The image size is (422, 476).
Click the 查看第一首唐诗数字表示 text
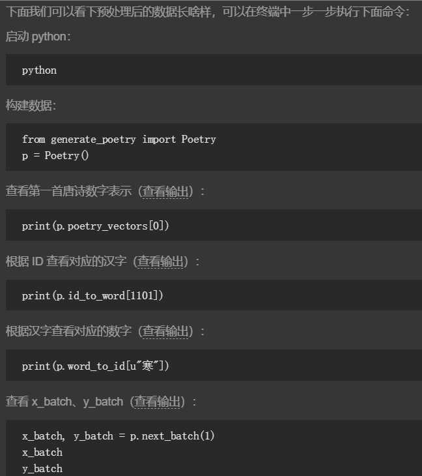pyautogui.click(x=68, y=192)
